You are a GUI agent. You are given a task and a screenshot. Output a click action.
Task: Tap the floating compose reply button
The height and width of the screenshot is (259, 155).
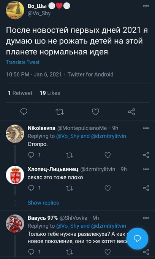138,238
